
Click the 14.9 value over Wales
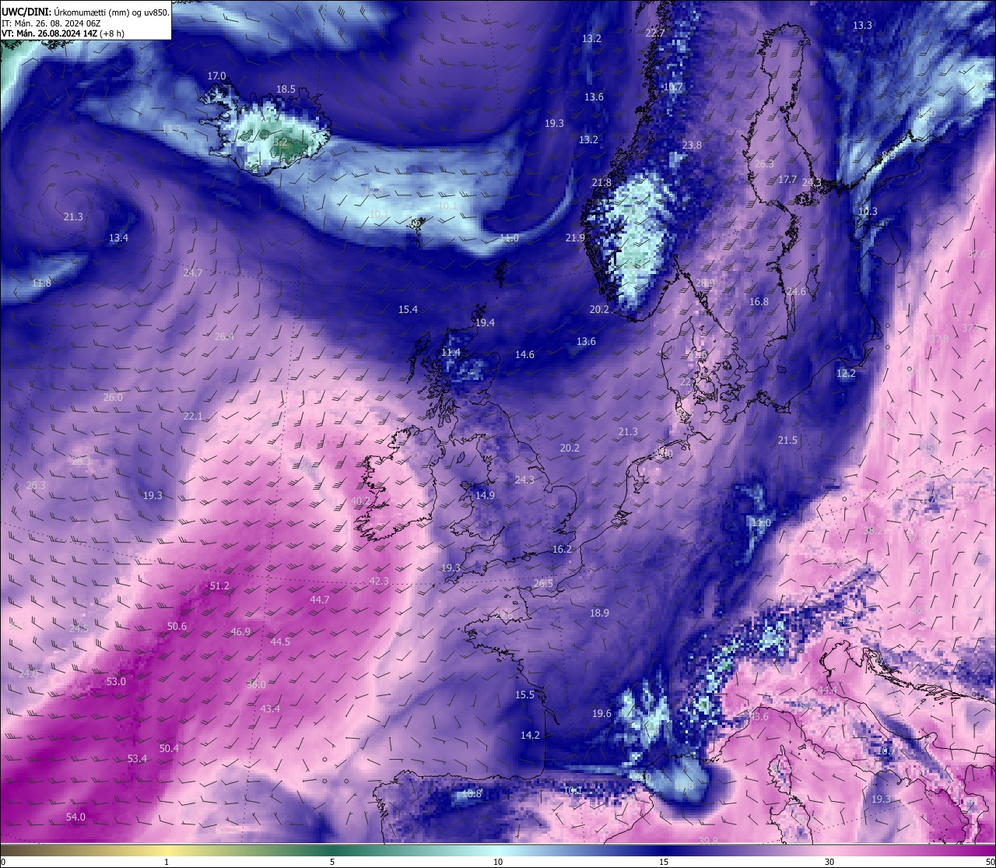point(485,495)
